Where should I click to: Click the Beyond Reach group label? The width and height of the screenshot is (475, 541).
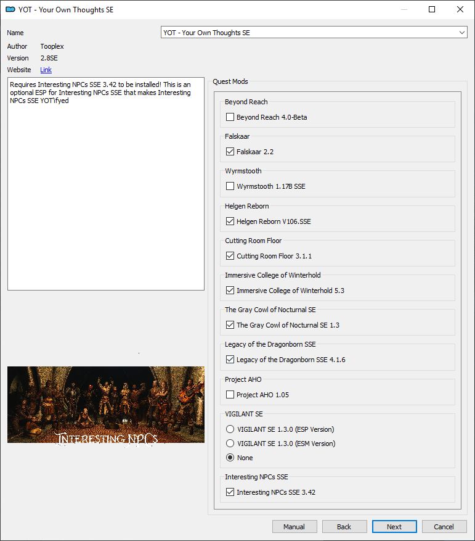pyautogui.click(x=246, y=102)
